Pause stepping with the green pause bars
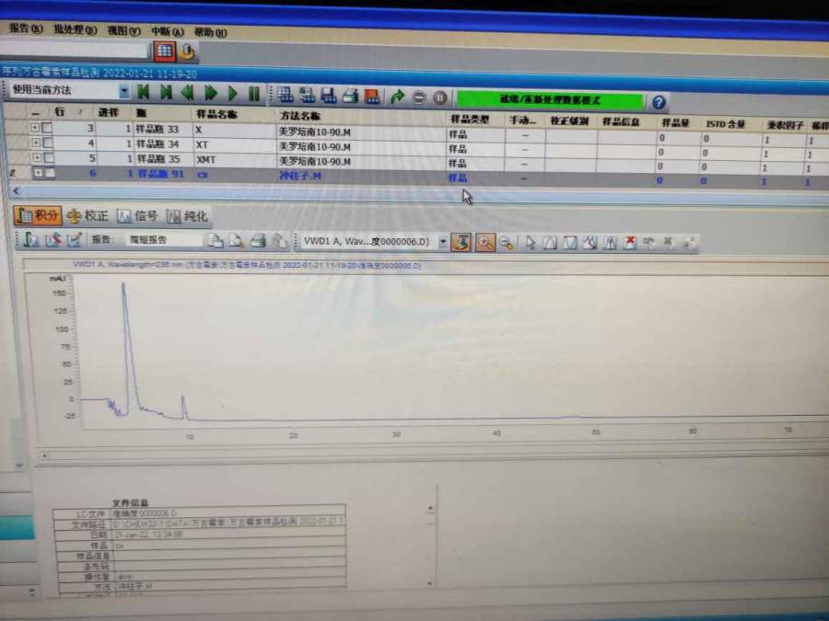 (254, 94)
